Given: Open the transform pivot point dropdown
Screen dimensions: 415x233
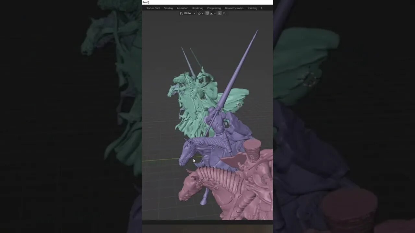Looking at the screenshot, I should tap(201, 13).
